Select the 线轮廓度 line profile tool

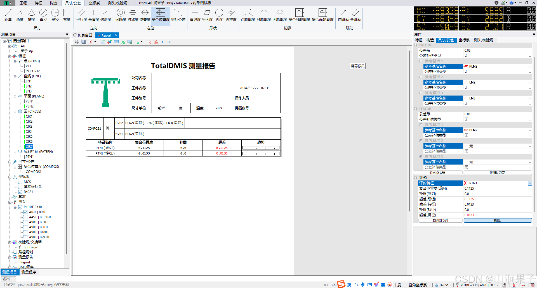click(264, 15)
